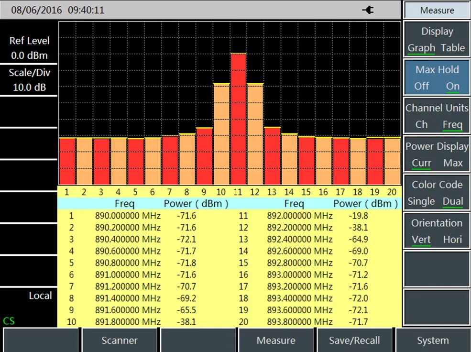Open the Save/Recall menu
Screen dimensions: 471x352
pos(355,340)
